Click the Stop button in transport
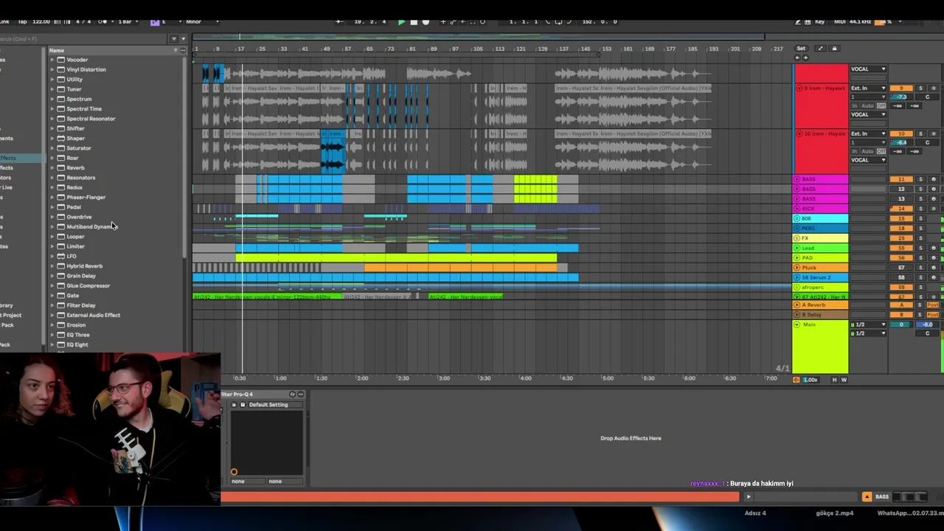 pyautogui.click(x=414, y=21)
